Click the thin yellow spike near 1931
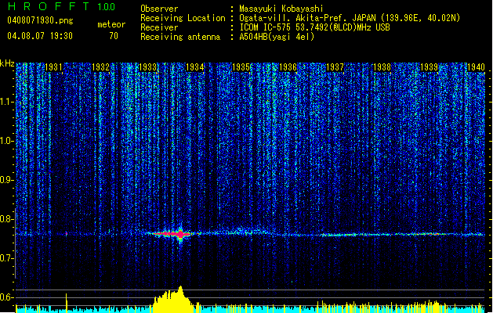Image resolution: width=493 pixels, height=313 pixels. (x=67, y=302)
